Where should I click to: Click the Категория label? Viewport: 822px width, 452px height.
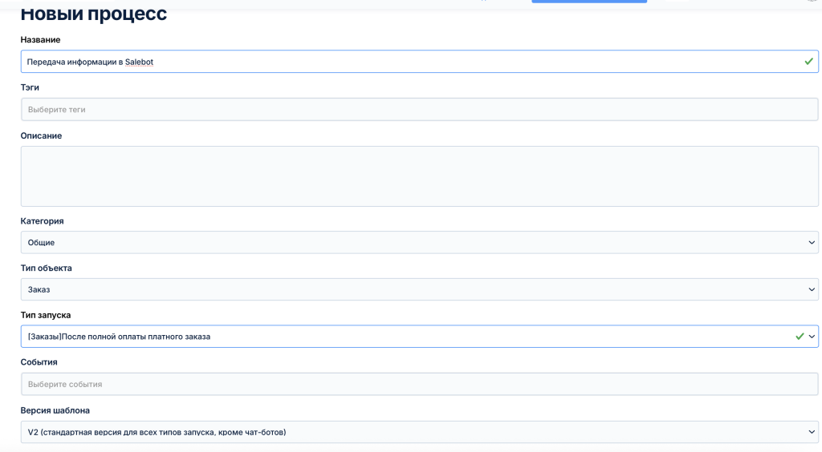pos(42,221)
